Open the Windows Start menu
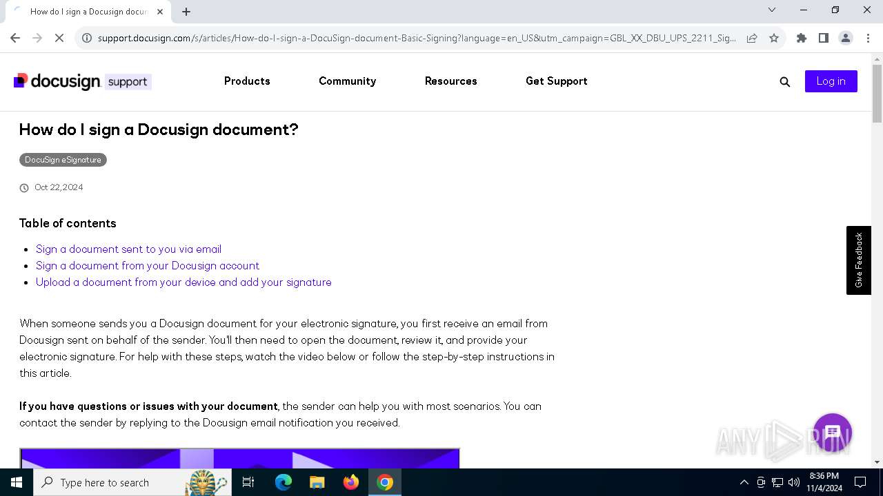This screenshot has width=883, height=496. (x=17, y=482)
